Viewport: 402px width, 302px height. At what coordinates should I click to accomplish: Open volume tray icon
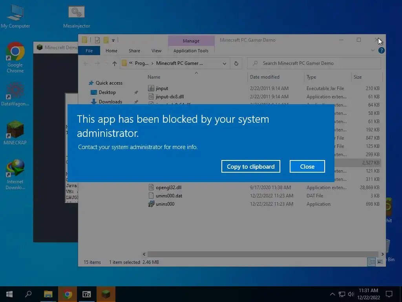(351, 294)
